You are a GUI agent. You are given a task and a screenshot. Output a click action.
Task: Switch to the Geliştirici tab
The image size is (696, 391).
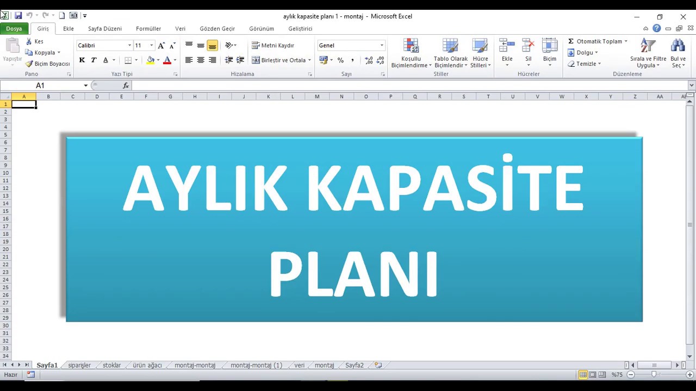click(x=300, y=29)
